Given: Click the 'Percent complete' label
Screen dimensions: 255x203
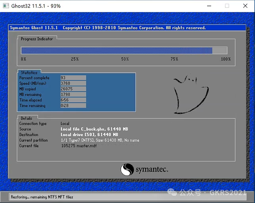Looking at the screenshot, I should coord(34,78).
